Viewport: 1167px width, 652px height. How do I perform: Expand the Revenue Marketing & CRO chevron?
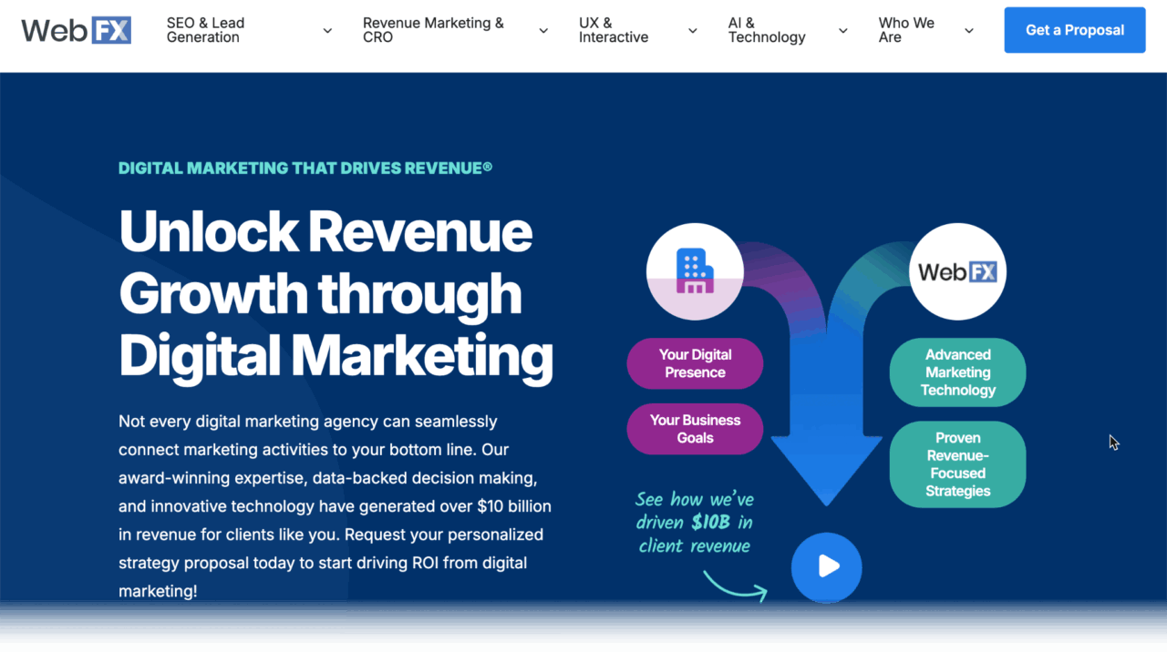tap(543, 31)
